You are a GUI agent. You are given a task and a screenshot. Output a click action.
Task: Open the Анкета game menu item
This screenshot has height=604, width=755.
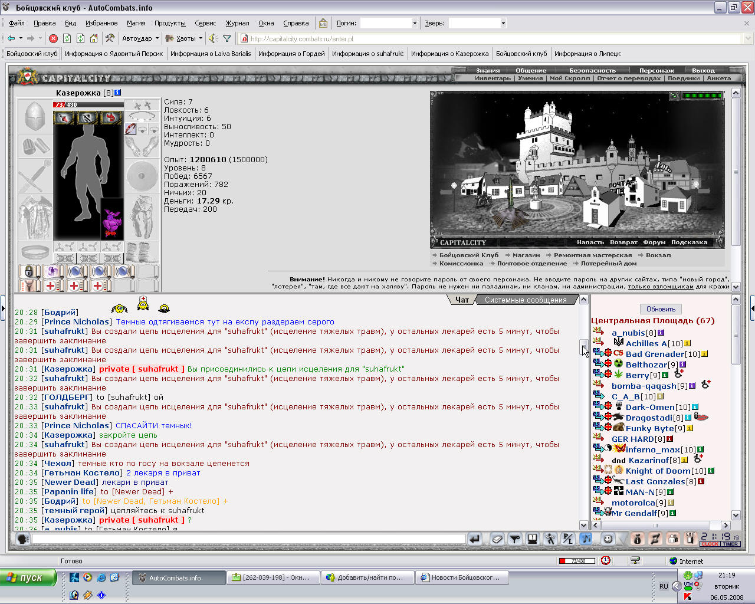click(718, 78)
